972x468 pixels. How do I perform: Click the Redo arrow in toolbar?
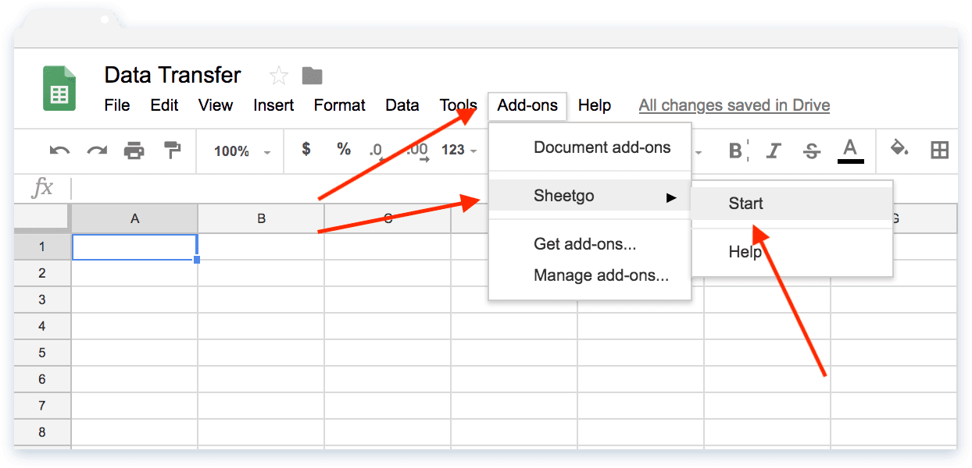click(97, 150)
